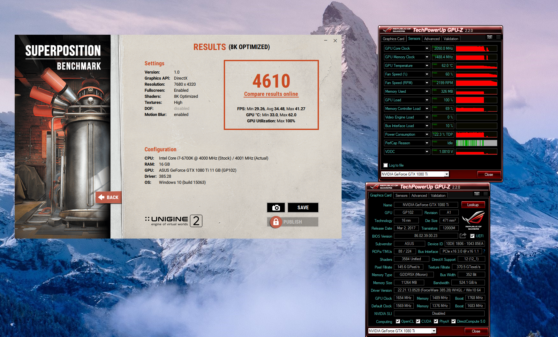The height and width of the screenshot is (337, 558).
Task: Toggle the UEFI checkbox
Action: [x=472, y=236]
